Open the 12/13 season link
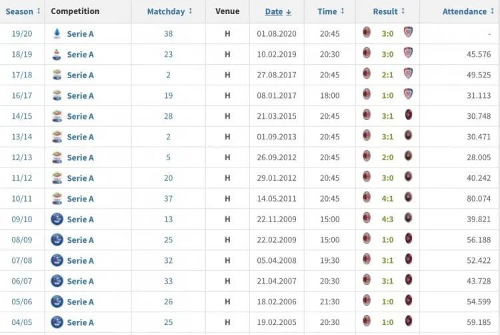 [22, 157]
